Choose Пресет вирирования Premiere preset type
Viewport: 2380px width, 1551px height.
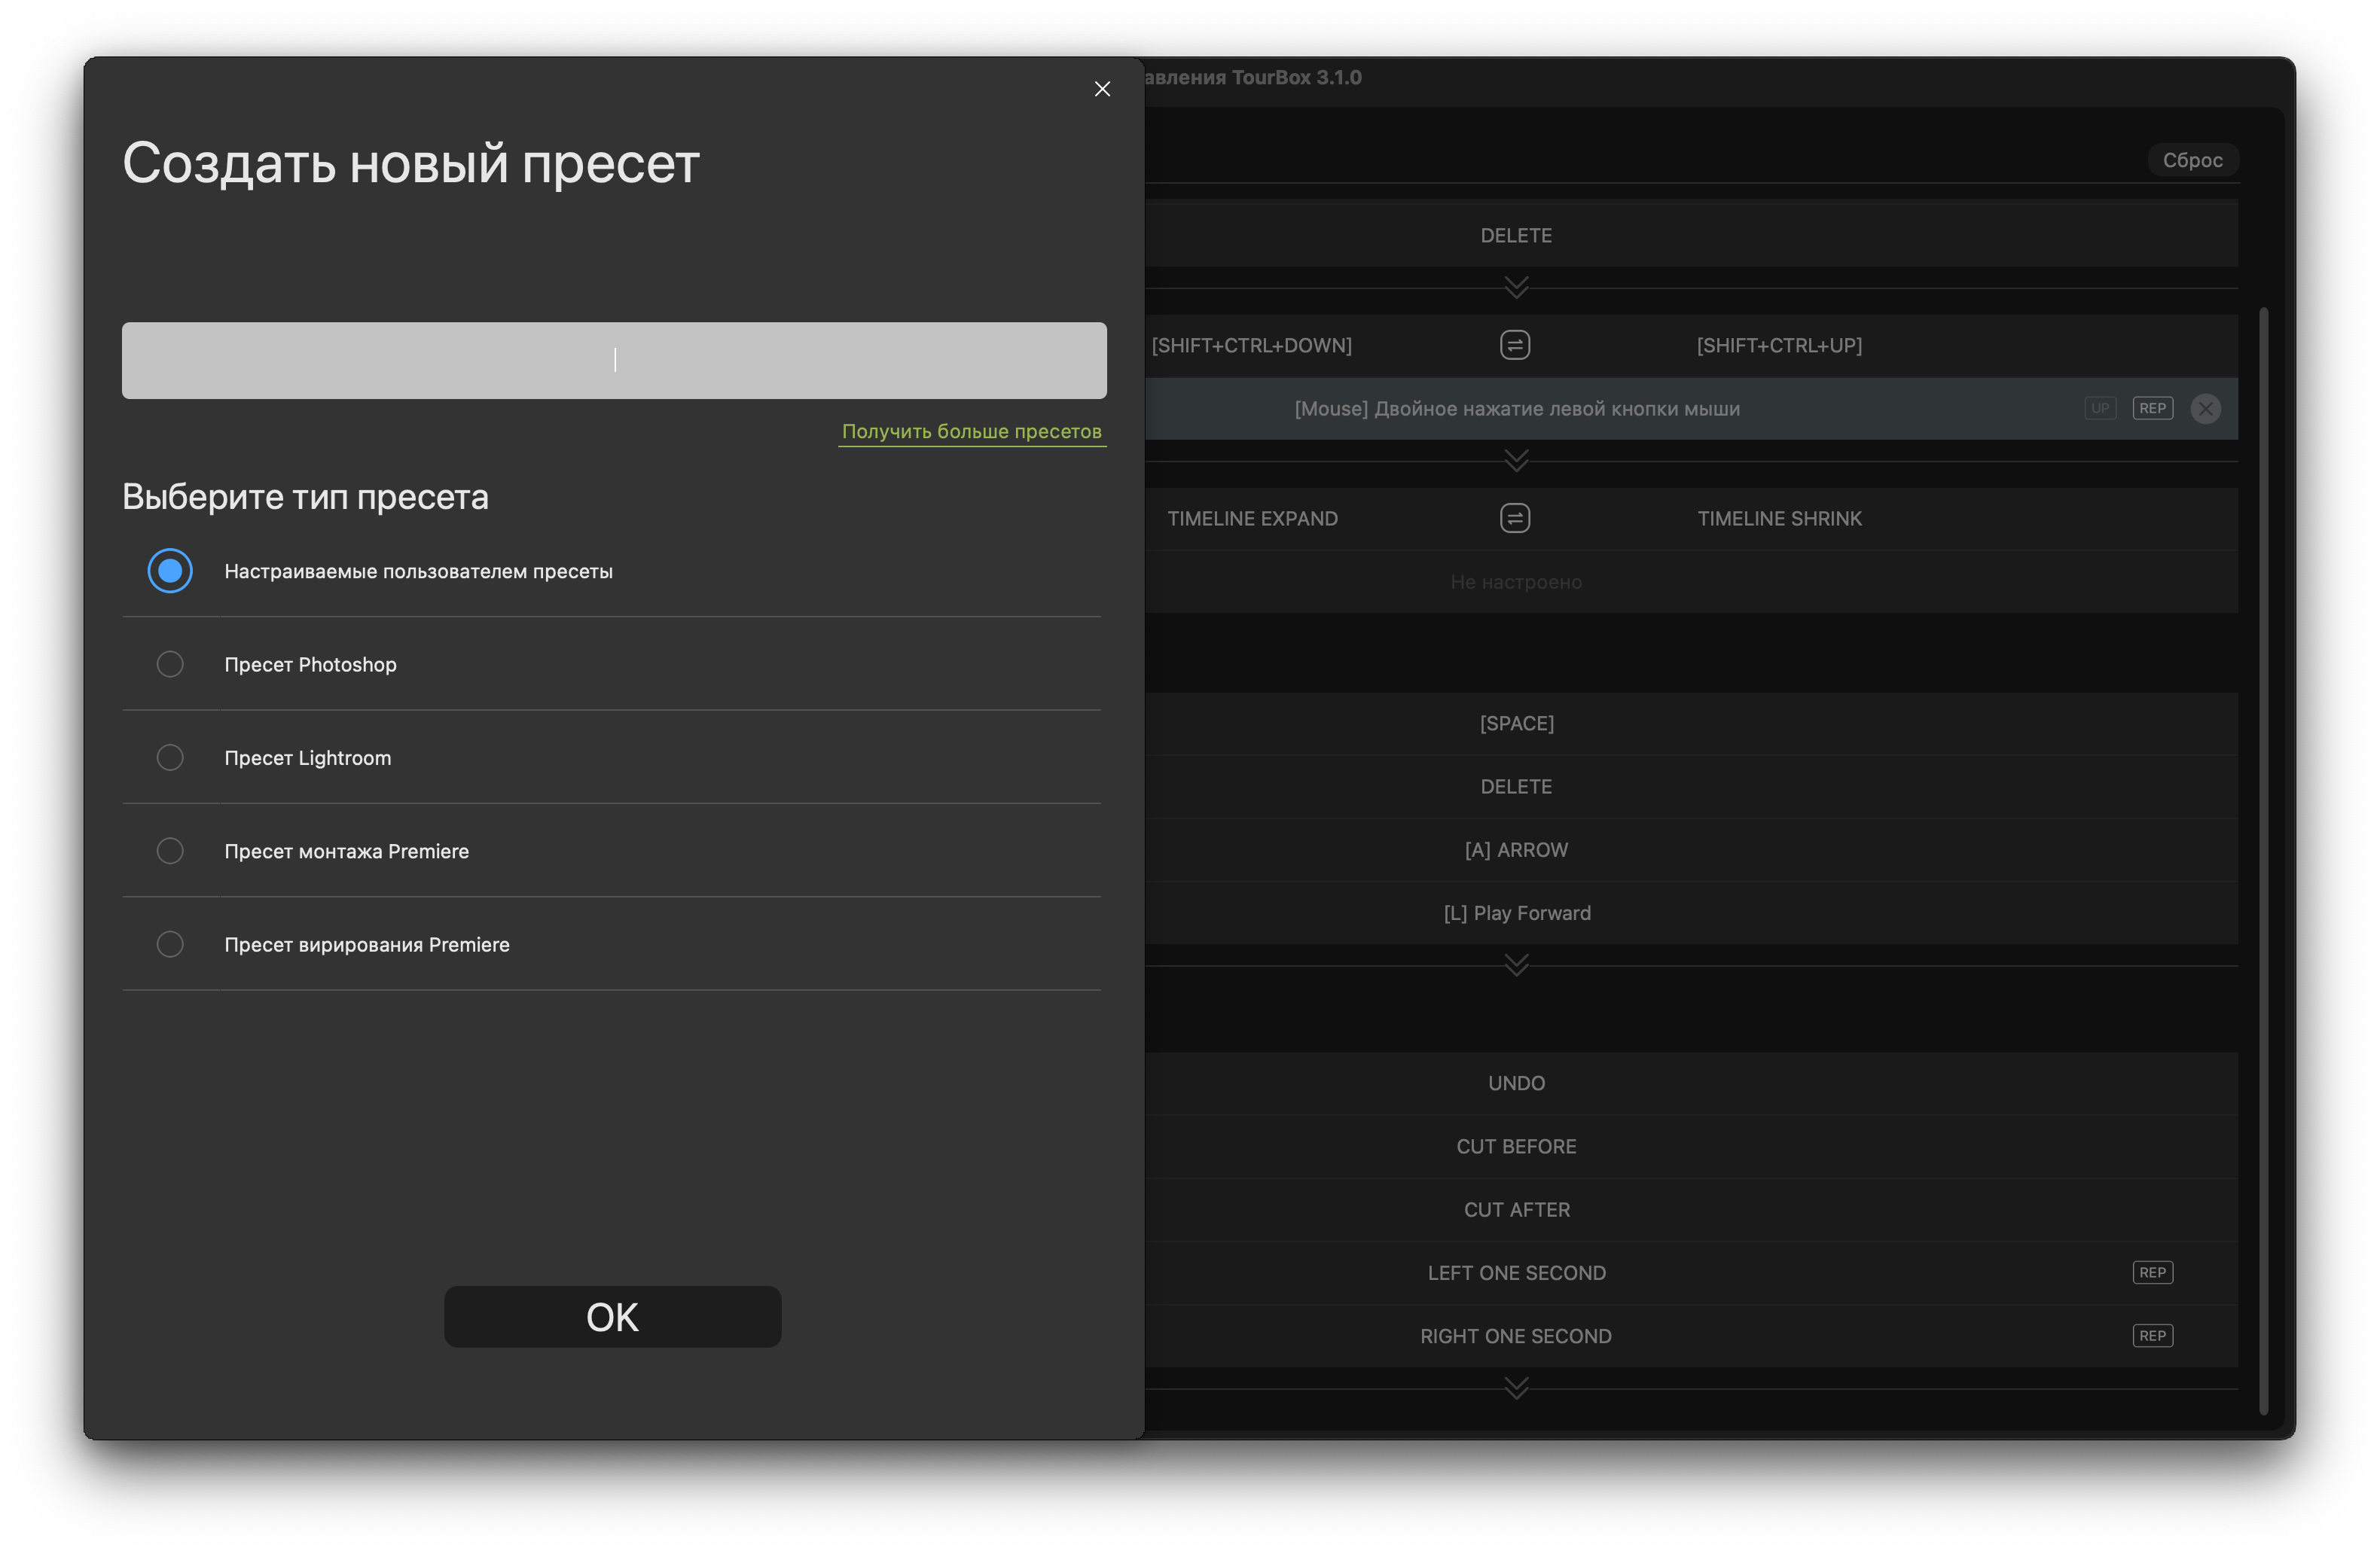coord(170,944)
